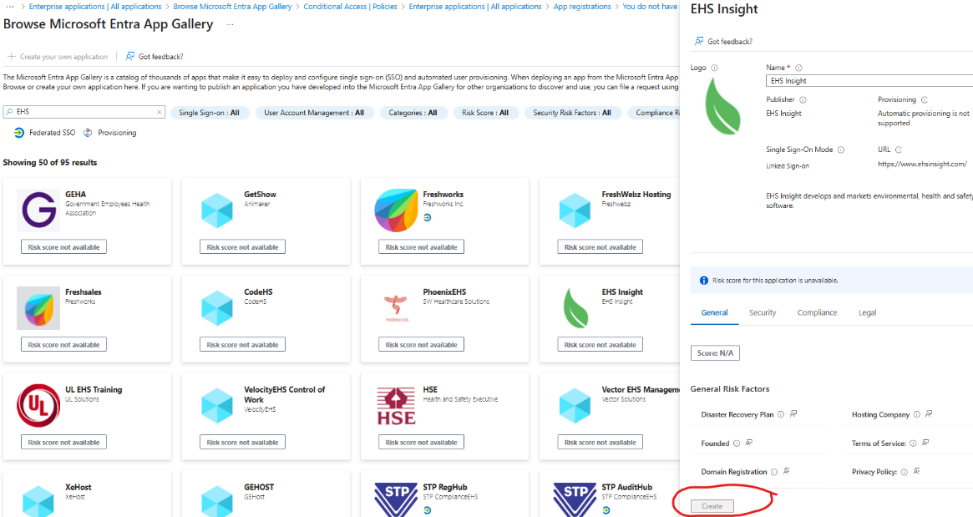This screenshot has width=973, height=517.
Task: Switch to the Compliance tab
Action: (x=817, y=313)
